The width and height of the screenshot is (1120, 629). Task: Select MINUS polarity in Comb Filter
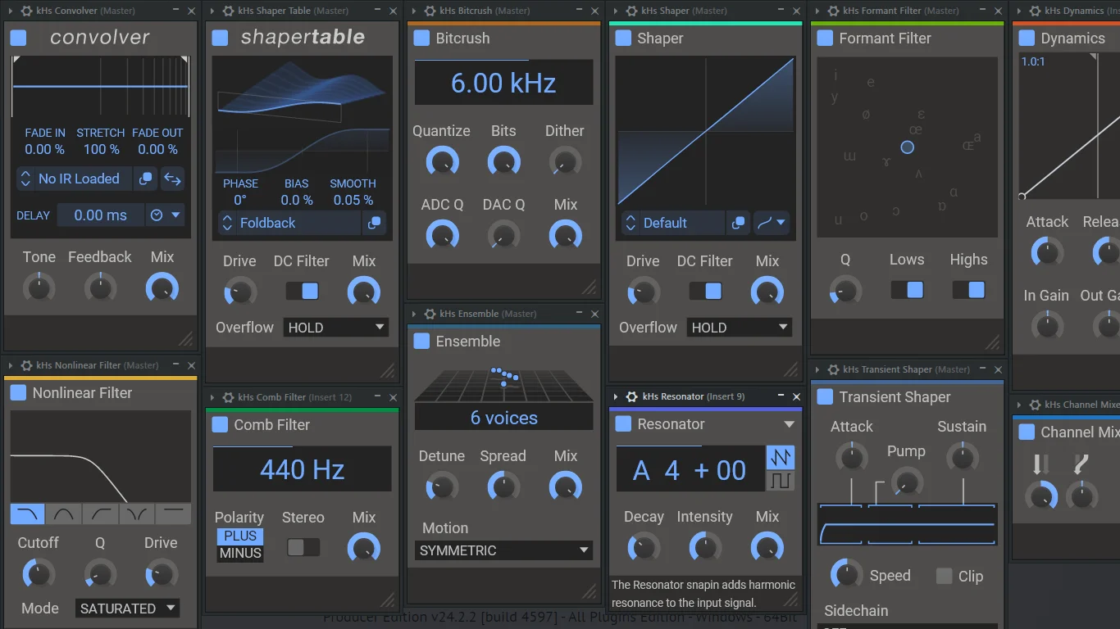pyautogui.click(x=240, y=554)
